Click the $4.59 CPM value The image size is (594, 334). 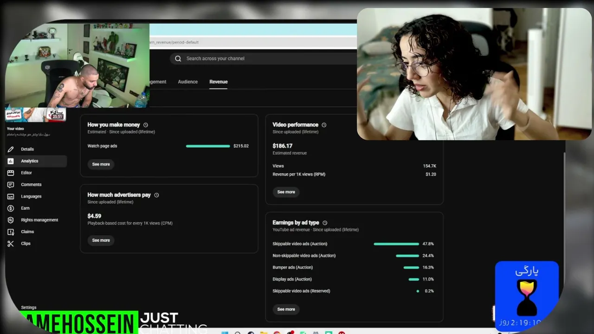[x=94, y=216]
